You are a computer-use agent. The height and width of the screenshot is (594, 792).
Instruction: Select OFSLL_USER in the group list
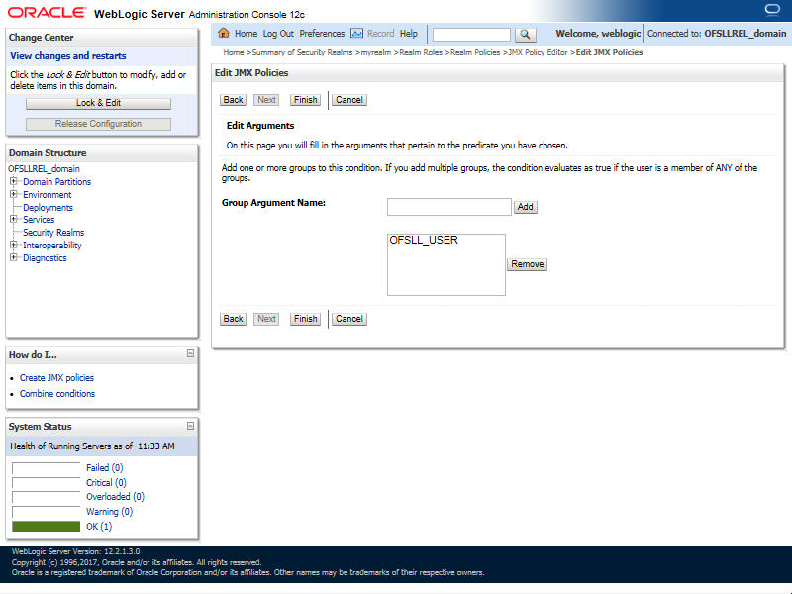(424, 240)
